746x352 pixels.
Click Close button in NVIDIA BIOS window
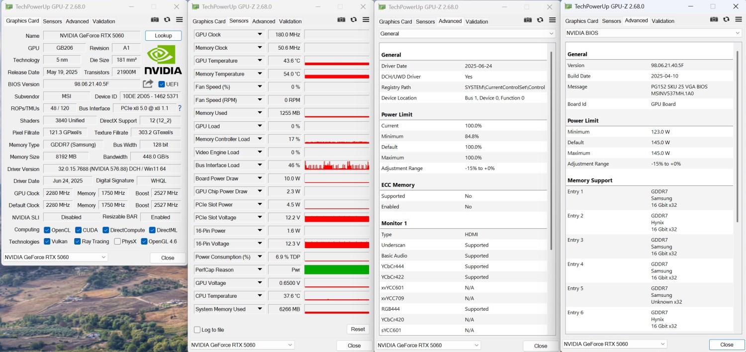pos(727,345)
